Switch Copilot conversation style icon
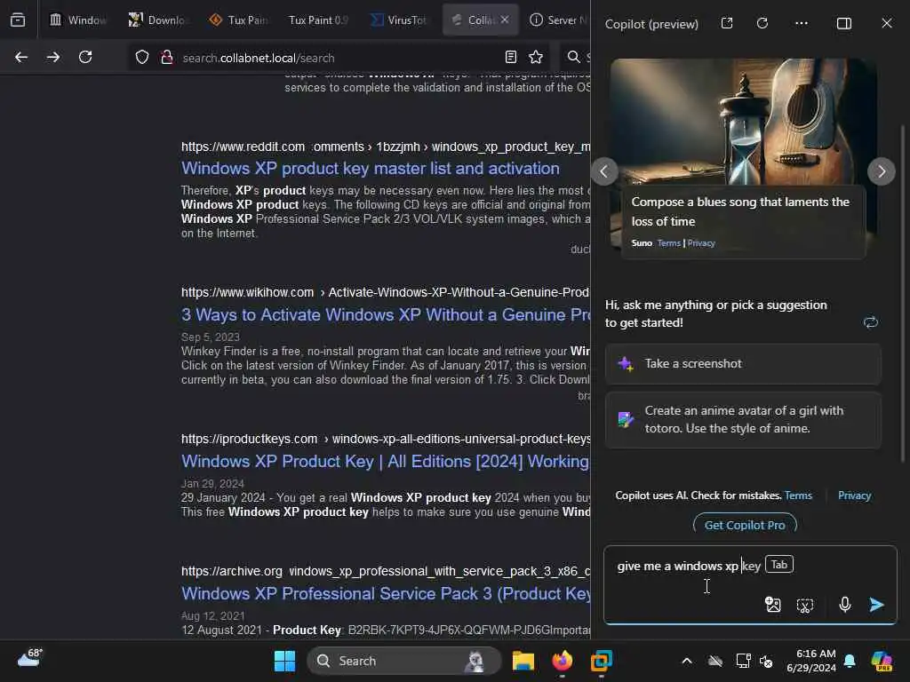The image size is (910, 682). click(x=871, y=322)
